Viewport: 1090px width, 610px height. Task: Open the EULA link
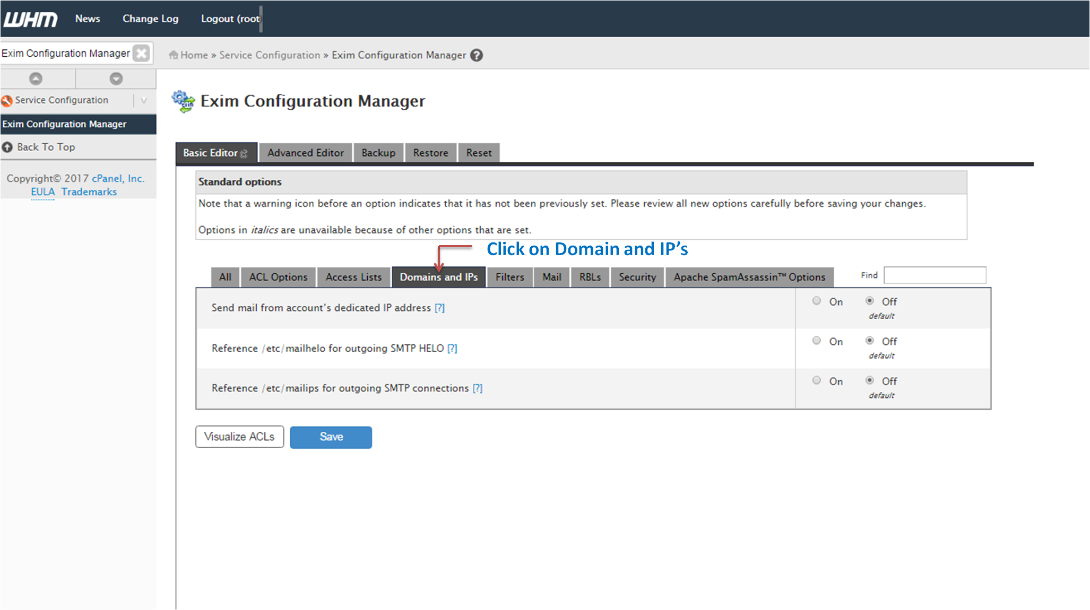[42, 192]
